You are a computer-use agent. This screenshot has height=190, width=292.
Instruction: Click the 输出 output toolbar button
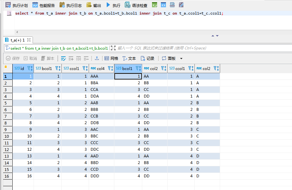pyautogui.click(x=94, y=5)
